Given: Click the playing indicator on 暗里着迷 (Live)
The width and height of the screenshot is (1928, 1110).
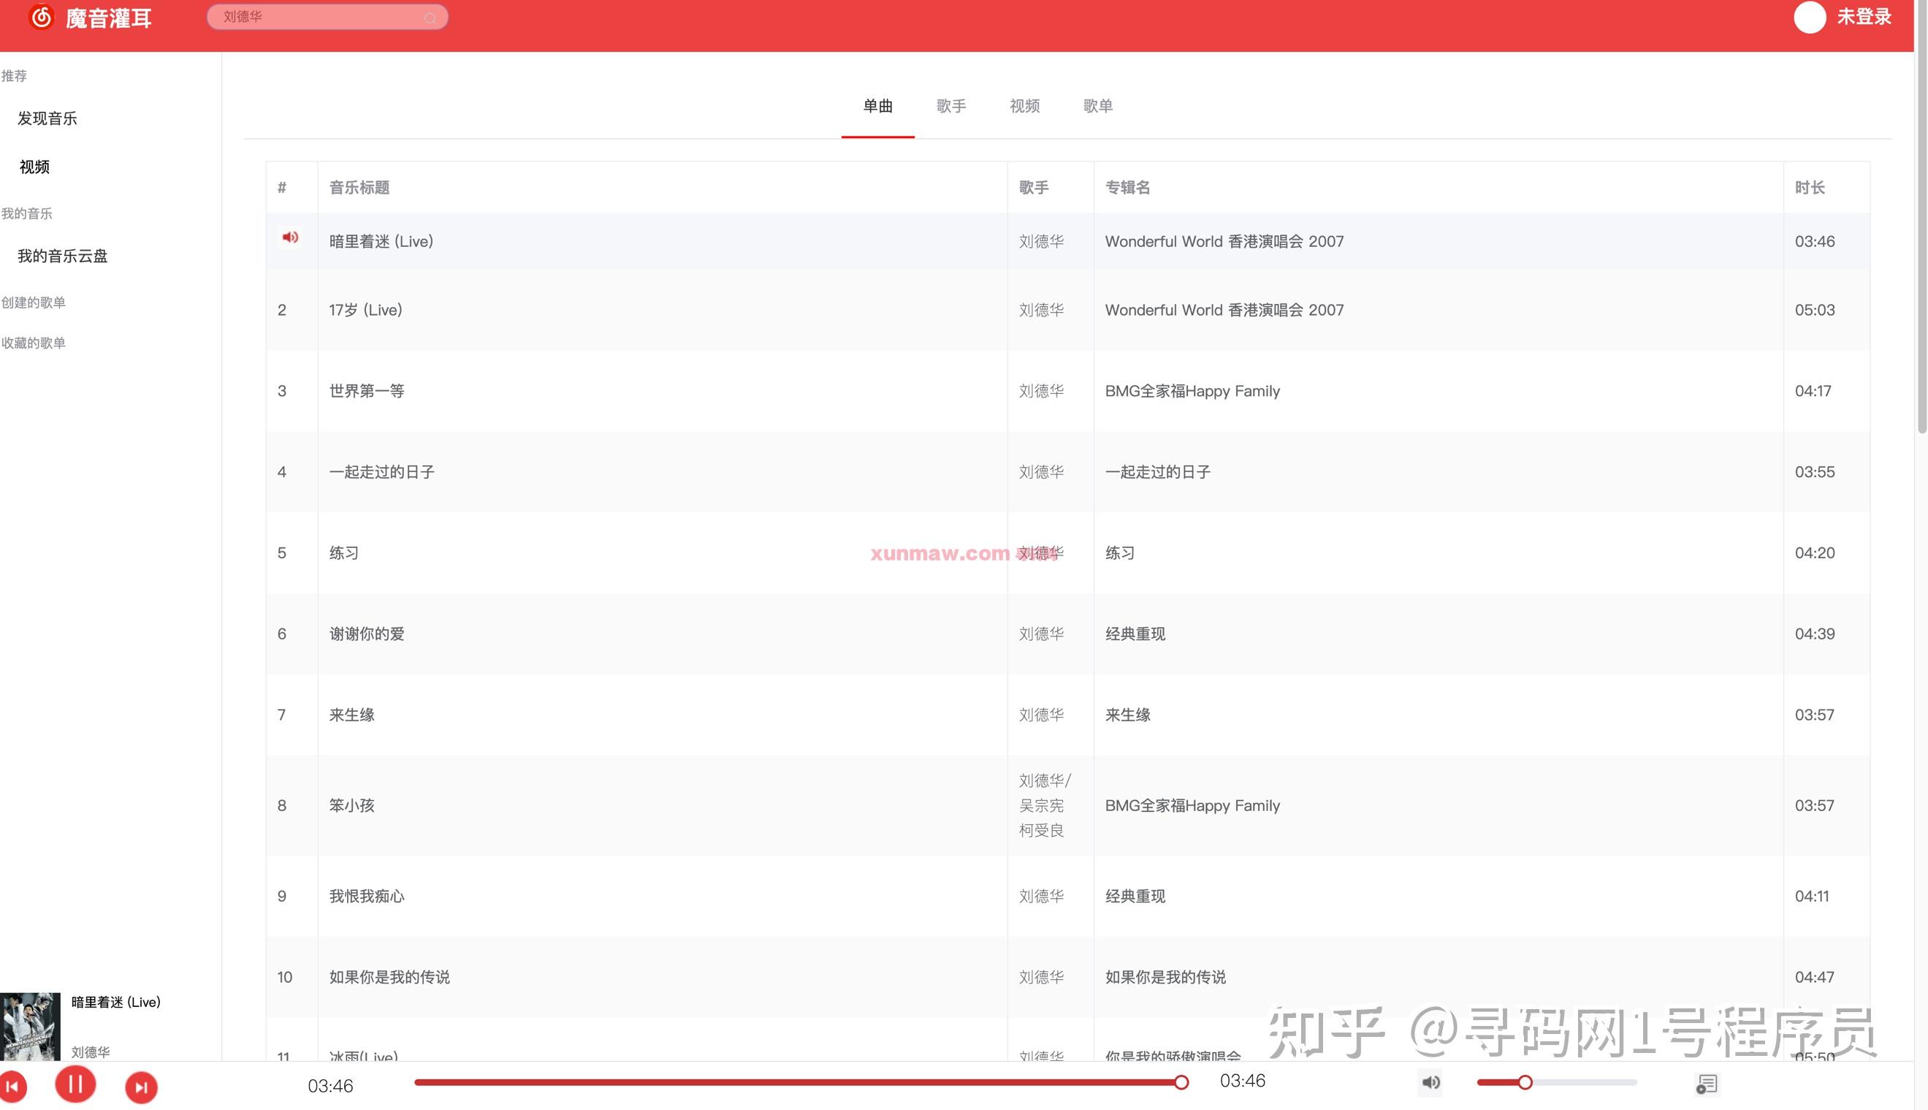Looking at the screenshot, I should (290, 238).
